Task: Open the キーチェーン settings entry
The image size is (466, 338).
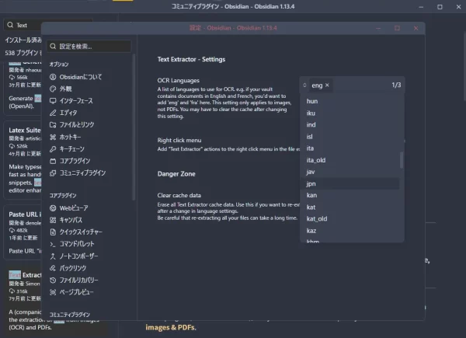Action: 67,148
